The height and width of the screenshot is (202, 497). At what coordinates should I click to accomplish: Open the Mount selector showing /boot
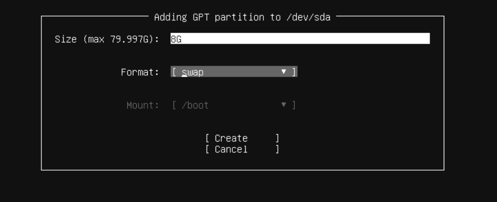233,105
